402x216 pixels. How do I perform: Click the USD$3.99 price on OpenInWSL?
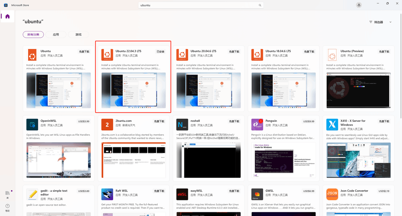pos(84,121)
